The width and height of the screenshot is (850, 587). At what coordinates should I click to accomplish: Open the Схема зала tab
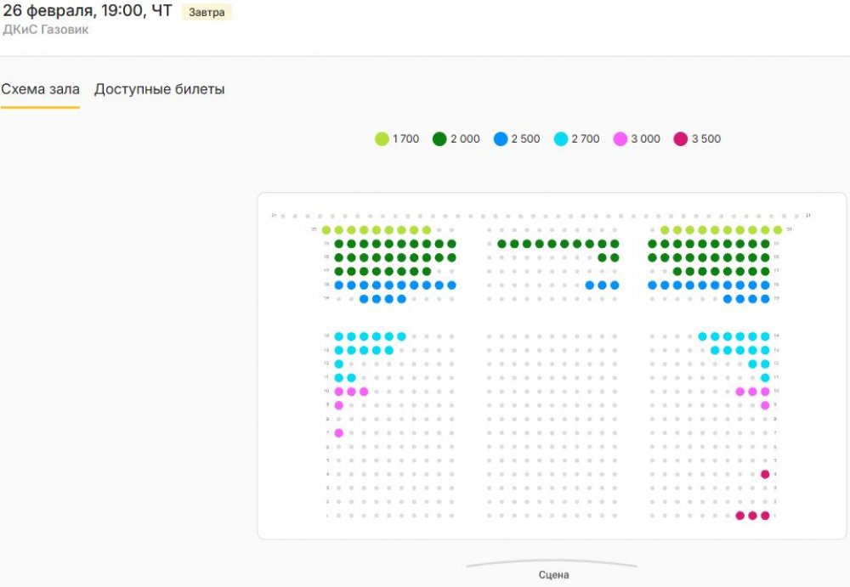click(x=40, y=89)
